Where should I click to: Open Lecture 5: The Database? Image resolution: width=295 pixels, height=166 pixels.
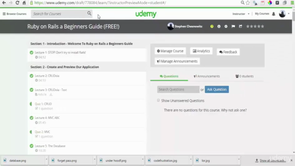[50, 146]
